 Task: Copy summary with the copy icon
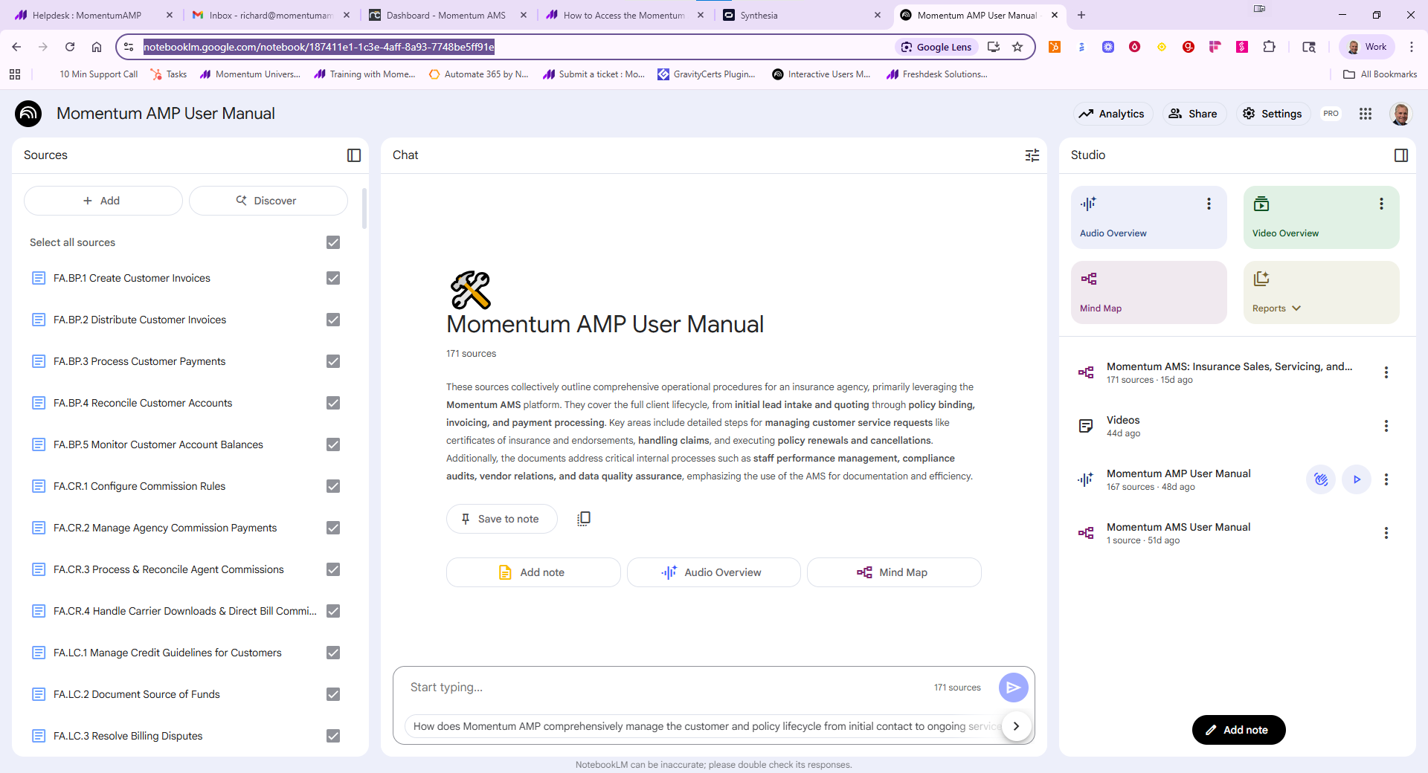coord(584,519)
